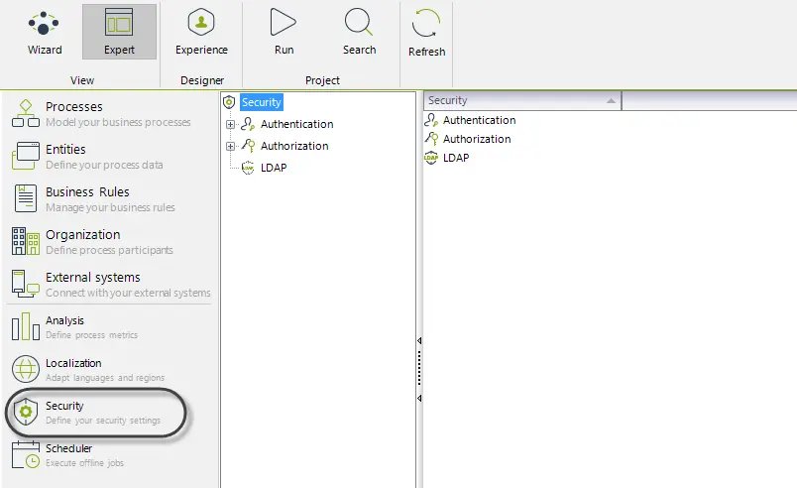Screen dimensions: 797x488
Task: Click Security root shield icon in tree
Action: pos(229,102)
